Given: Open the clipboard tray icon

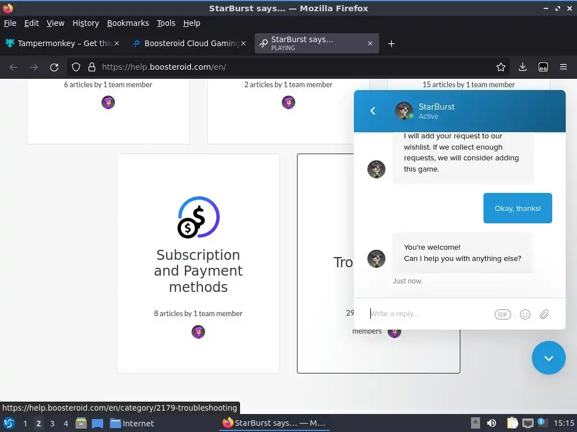Looking at the screenshot, I should coord(512,423).
